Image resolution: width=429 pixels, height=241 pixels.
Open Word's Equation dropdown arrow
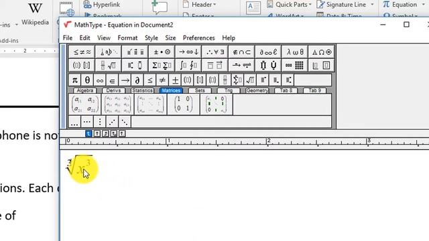424,5
